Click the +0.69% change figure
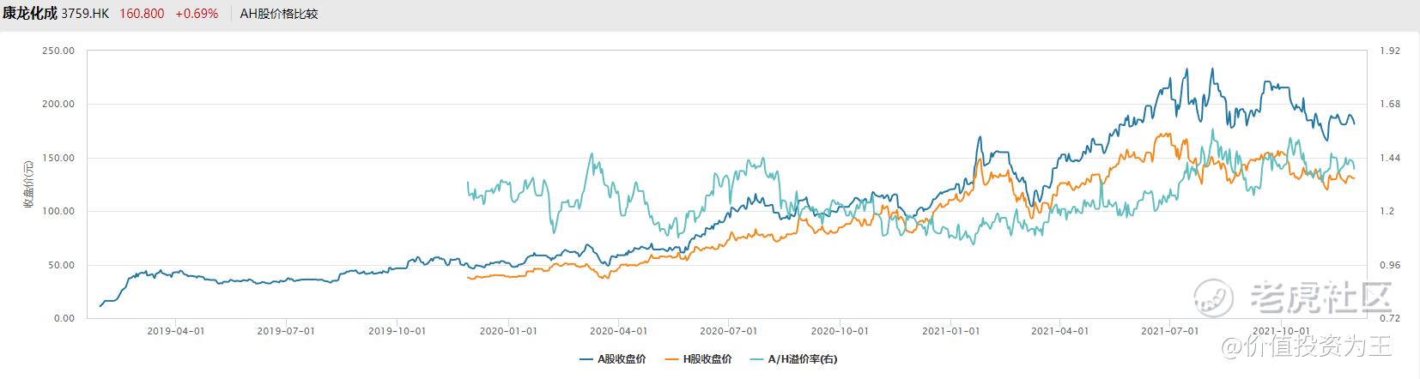Image resolution: width=1420 pixels, height=379 pixels. coord(196,14)
